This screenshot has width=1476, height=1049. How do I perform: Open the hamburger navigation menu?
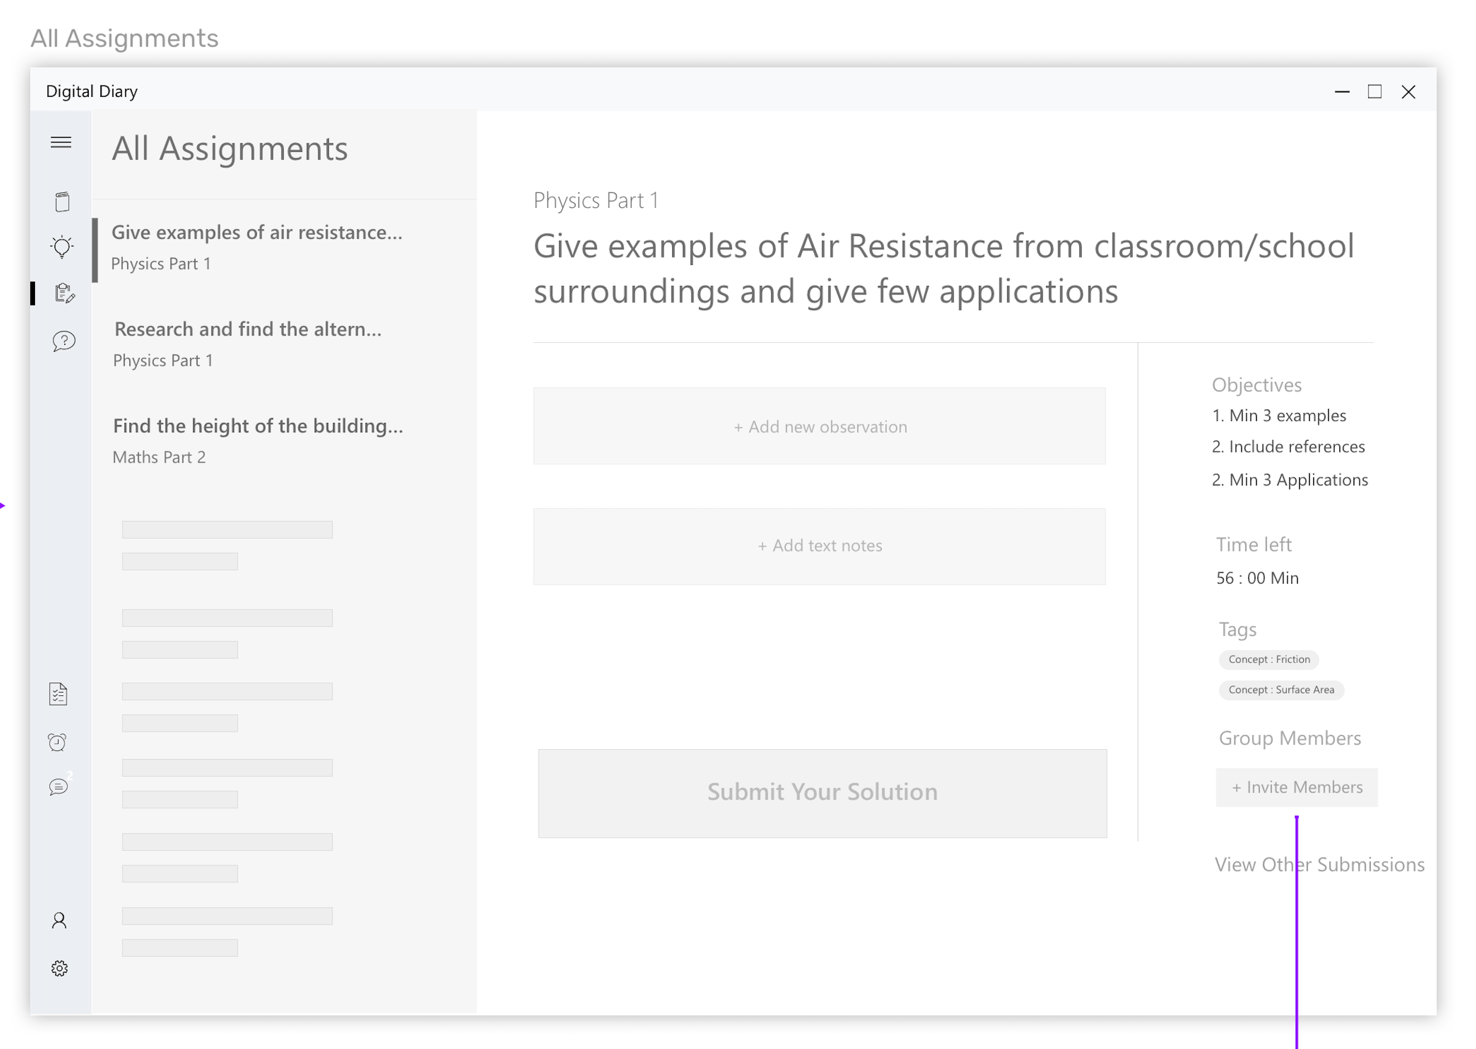[x=61, y=142]
